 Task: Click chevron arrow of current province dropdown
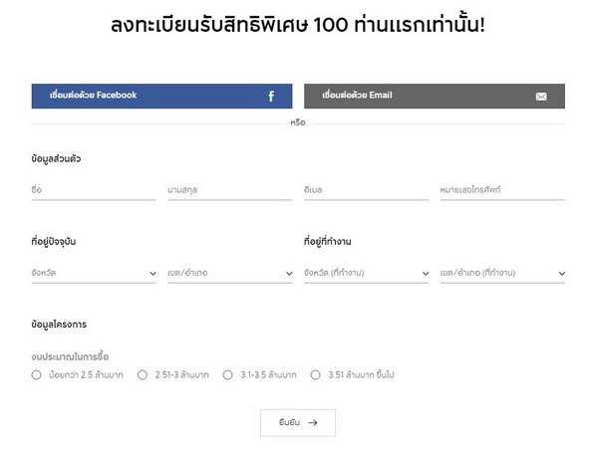(152, 274)
